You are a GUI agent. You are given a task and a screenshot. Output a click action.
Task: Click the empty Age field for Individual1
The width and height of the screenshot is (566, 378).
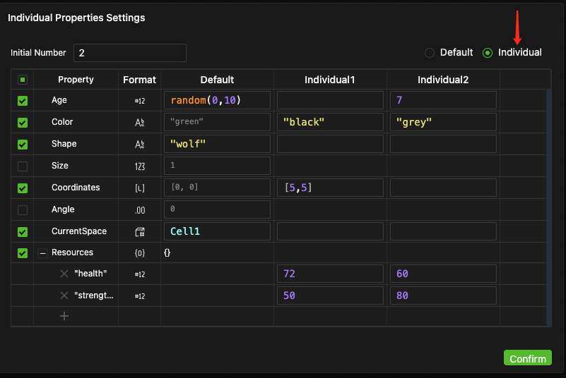coord(330,100)
